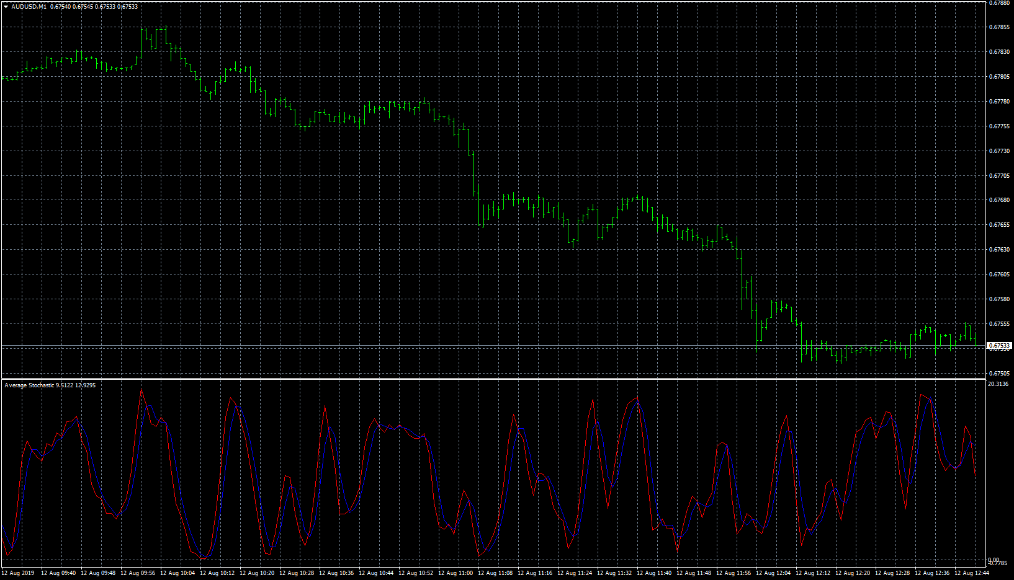Click the 12 Aug 11:24 time label
This screenshot has width=1014, height=580.
[x=575, y=573]
